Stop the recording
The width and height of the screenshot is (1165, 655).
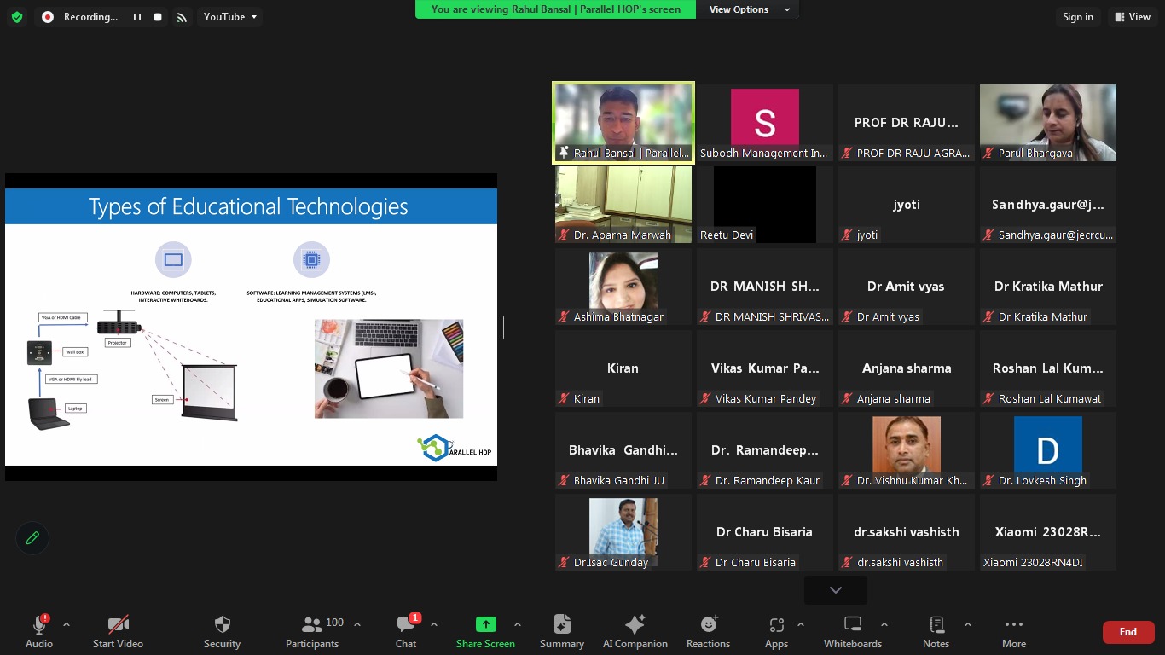coord(158,17)
